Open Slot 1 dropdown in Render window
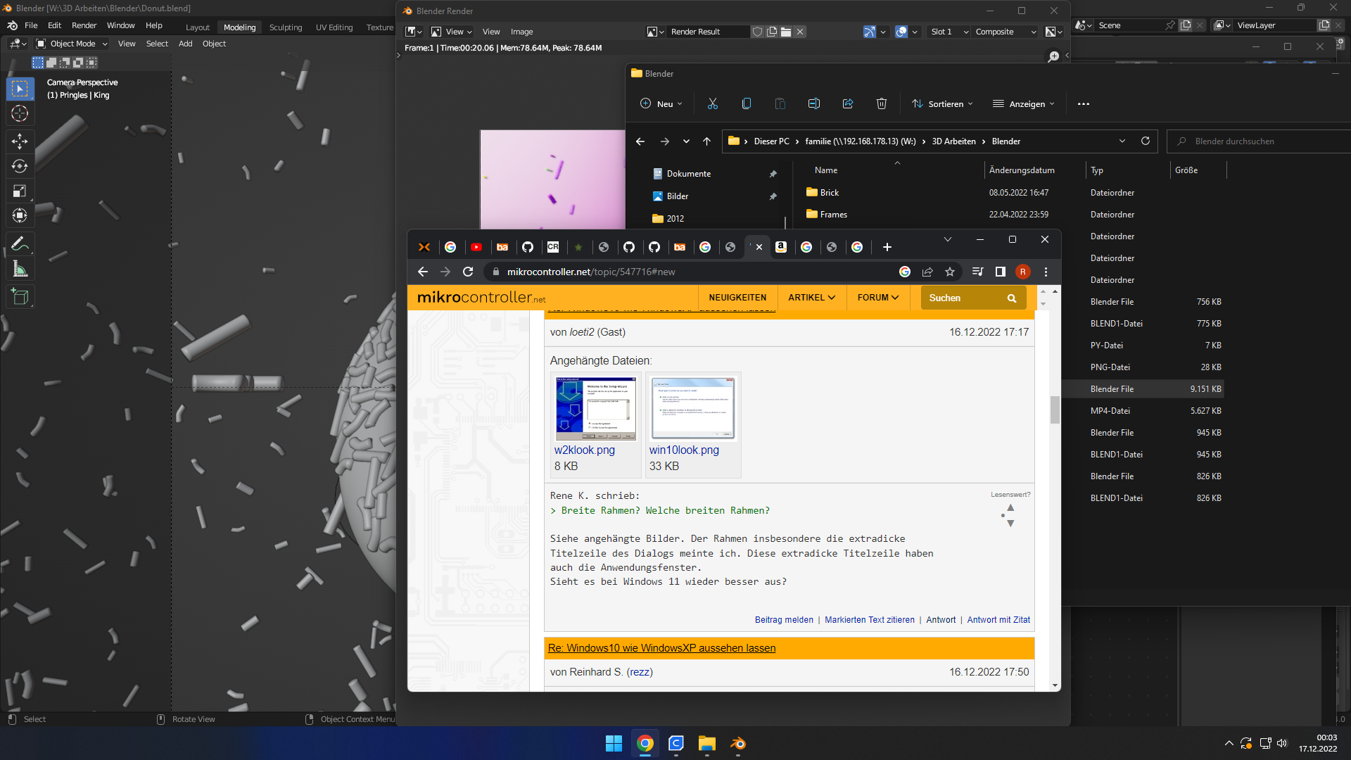 pos(949,32)
